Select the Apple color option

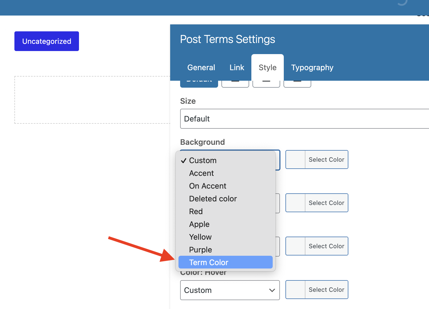pos(199,224)
